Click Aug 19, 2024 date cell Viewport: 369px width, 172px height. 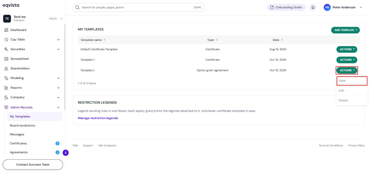point(278,49)
